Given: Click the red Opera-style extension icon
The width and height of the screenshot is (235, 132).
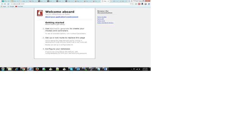Looking at the screenshot, I should 139,4.
